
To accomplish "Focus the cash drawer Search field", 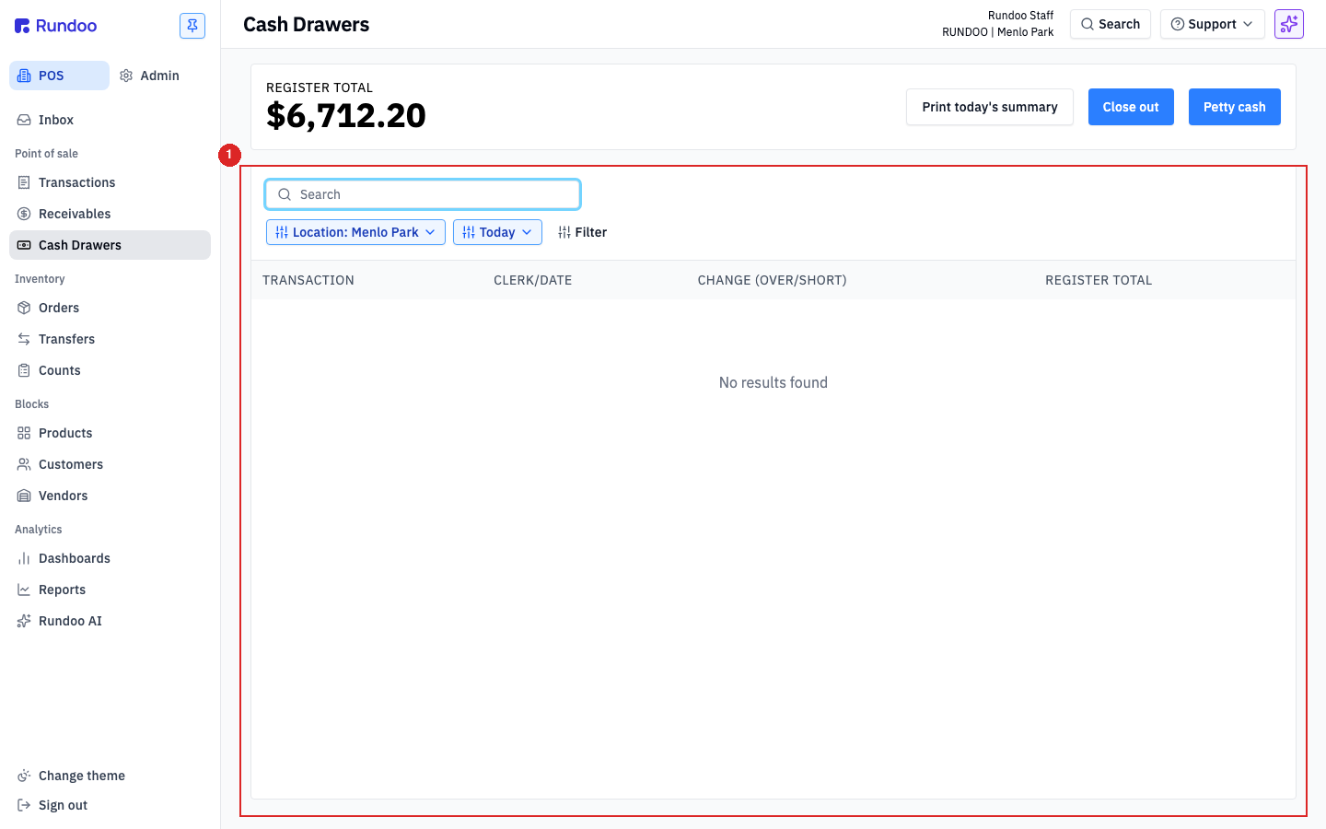I will tap(423, 194).
